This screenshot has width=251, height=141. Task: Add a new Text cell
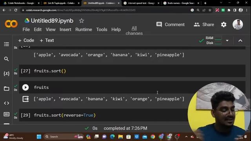(x=47, y=40)
